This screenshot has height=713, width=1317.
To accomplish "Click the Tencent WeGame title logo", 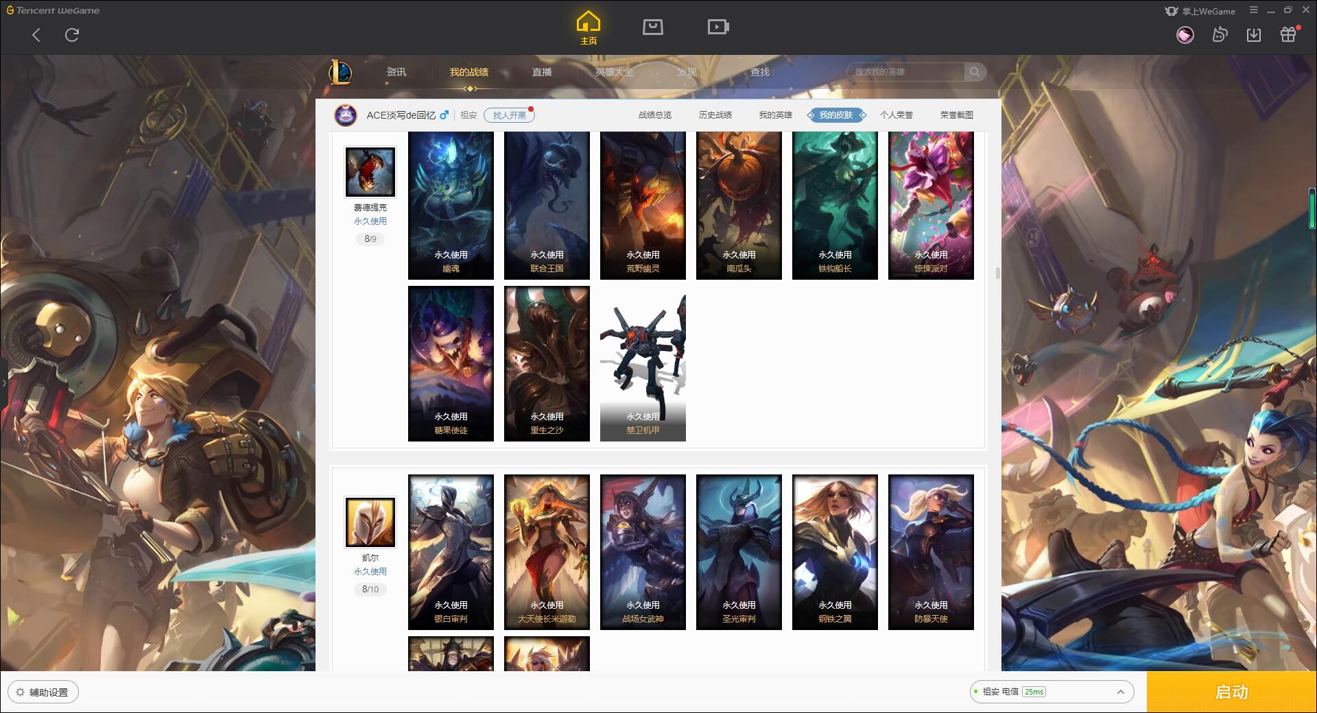I will coord(53,10).
